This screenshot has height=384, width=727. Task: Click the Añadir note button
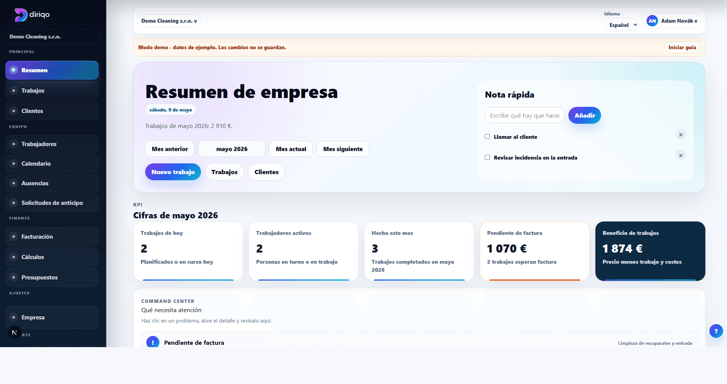tap(585, 115)
